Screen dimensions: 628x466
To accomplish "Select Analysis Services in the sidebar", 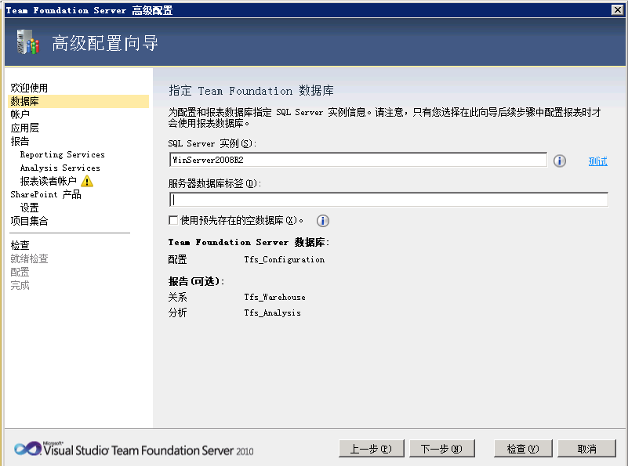I will coord(60,168).
